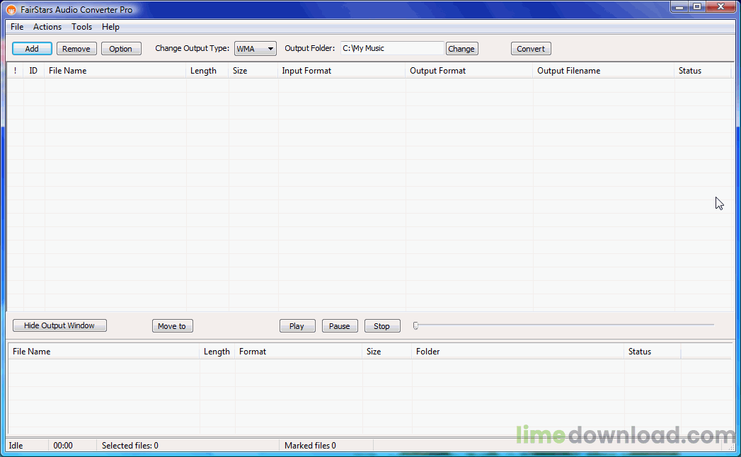Click the Length header in output list
This screenshot has width=741, height=457.
pos(217,352)
